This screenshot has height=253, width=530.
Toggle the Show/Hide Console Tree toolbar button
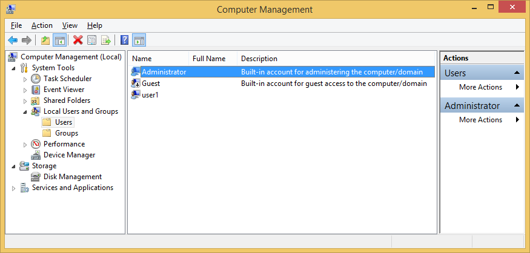tap(59, 40)
